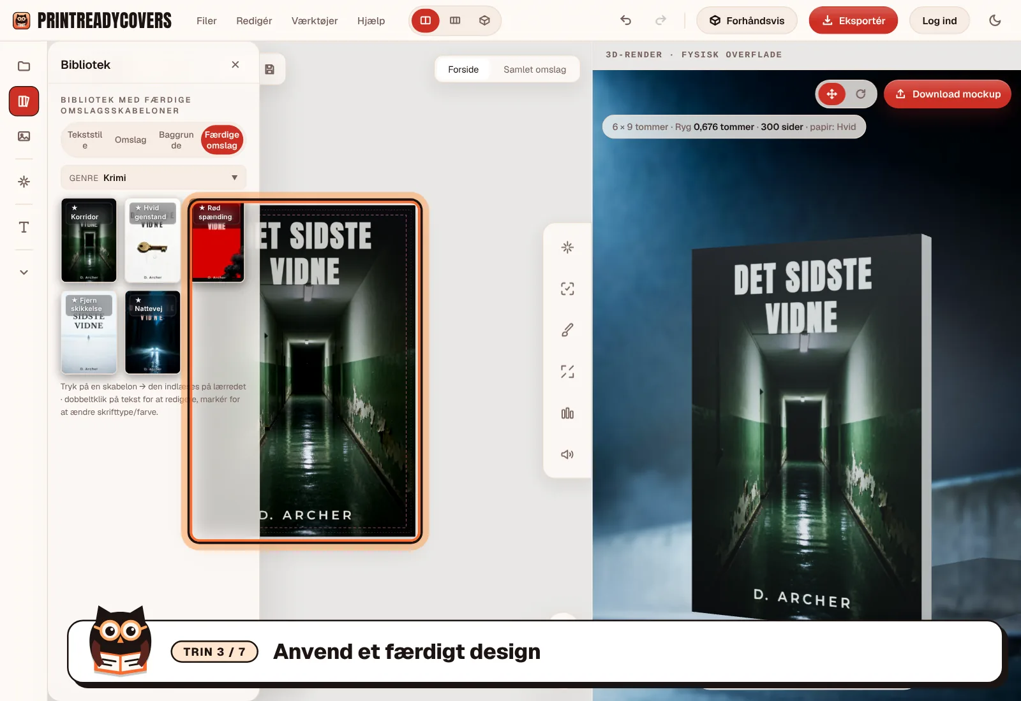Screen dimensions: 1021x701
Task: Click the Log ind button
Action: [x=939, y=20]
